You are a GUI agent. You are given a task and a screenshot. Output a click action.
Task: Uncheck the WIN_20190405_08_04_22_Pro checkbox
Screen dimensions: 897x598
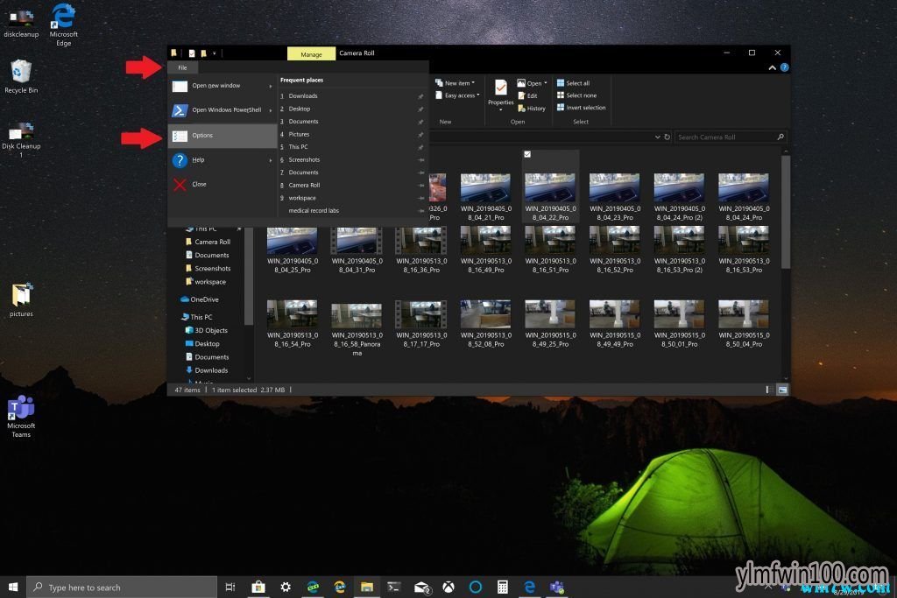pyautogui.click(x=527, y=154)
